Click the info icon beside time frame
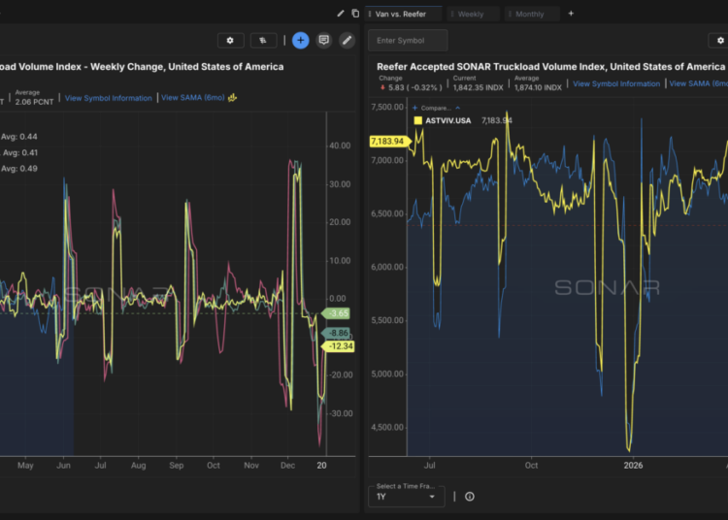The image size is (728, 520). (470, 497)
